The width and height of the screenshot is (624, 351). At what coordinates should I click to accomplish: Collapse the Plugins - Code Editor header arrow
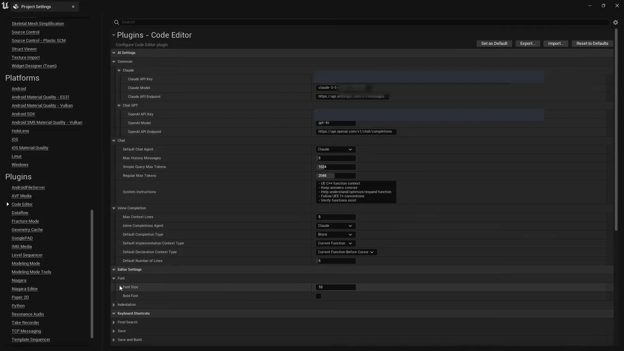point(114,35)
